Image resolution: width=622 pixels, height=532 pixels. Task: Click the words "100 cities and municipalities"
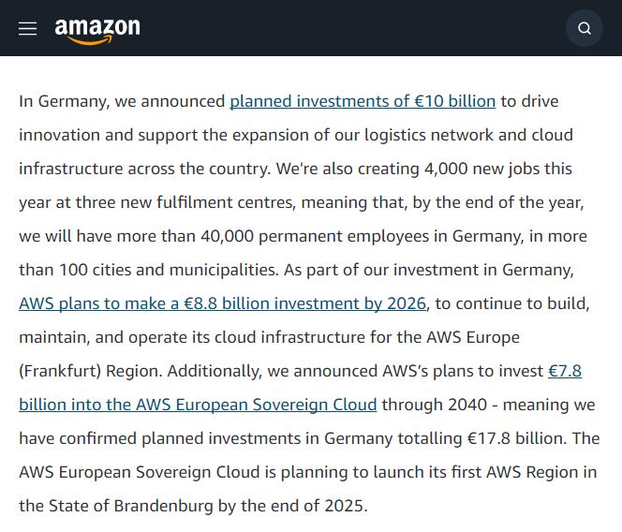tap(168, 270)
